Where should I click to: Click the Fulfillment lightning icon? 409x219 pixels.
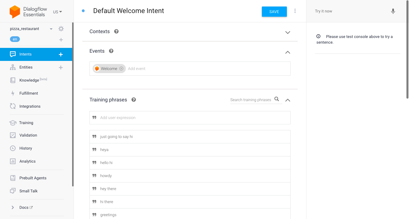click(x=13, y=93)
